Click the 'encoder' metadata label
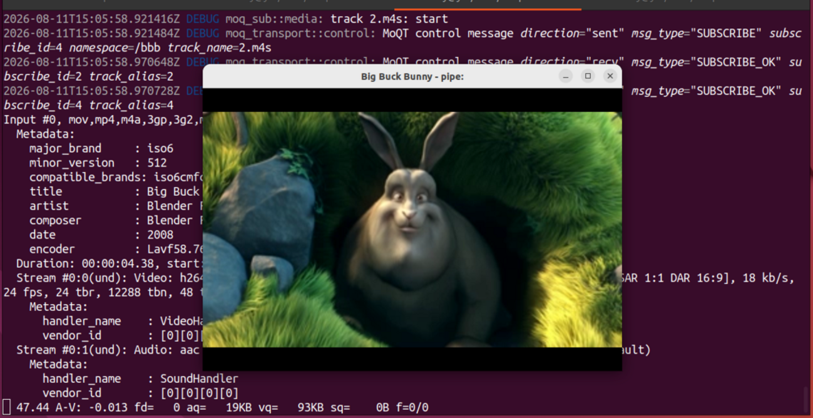 [52, 249]
